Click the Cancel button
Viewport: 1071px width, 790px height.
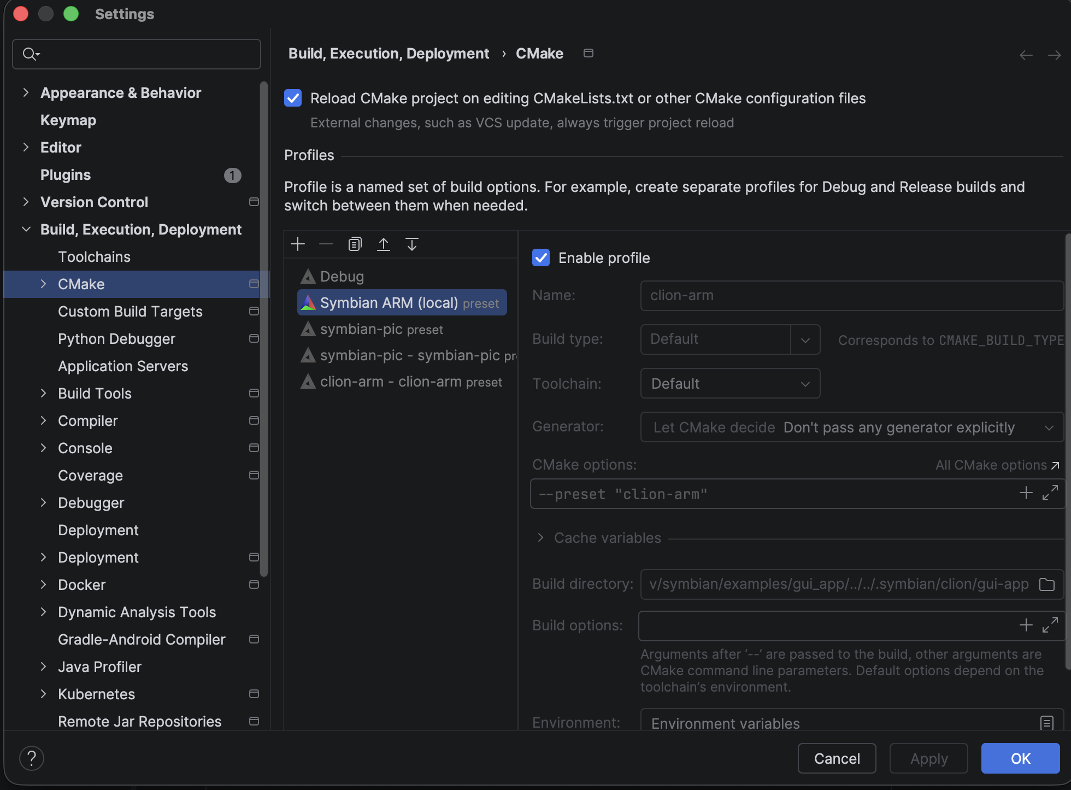point(837,758)
